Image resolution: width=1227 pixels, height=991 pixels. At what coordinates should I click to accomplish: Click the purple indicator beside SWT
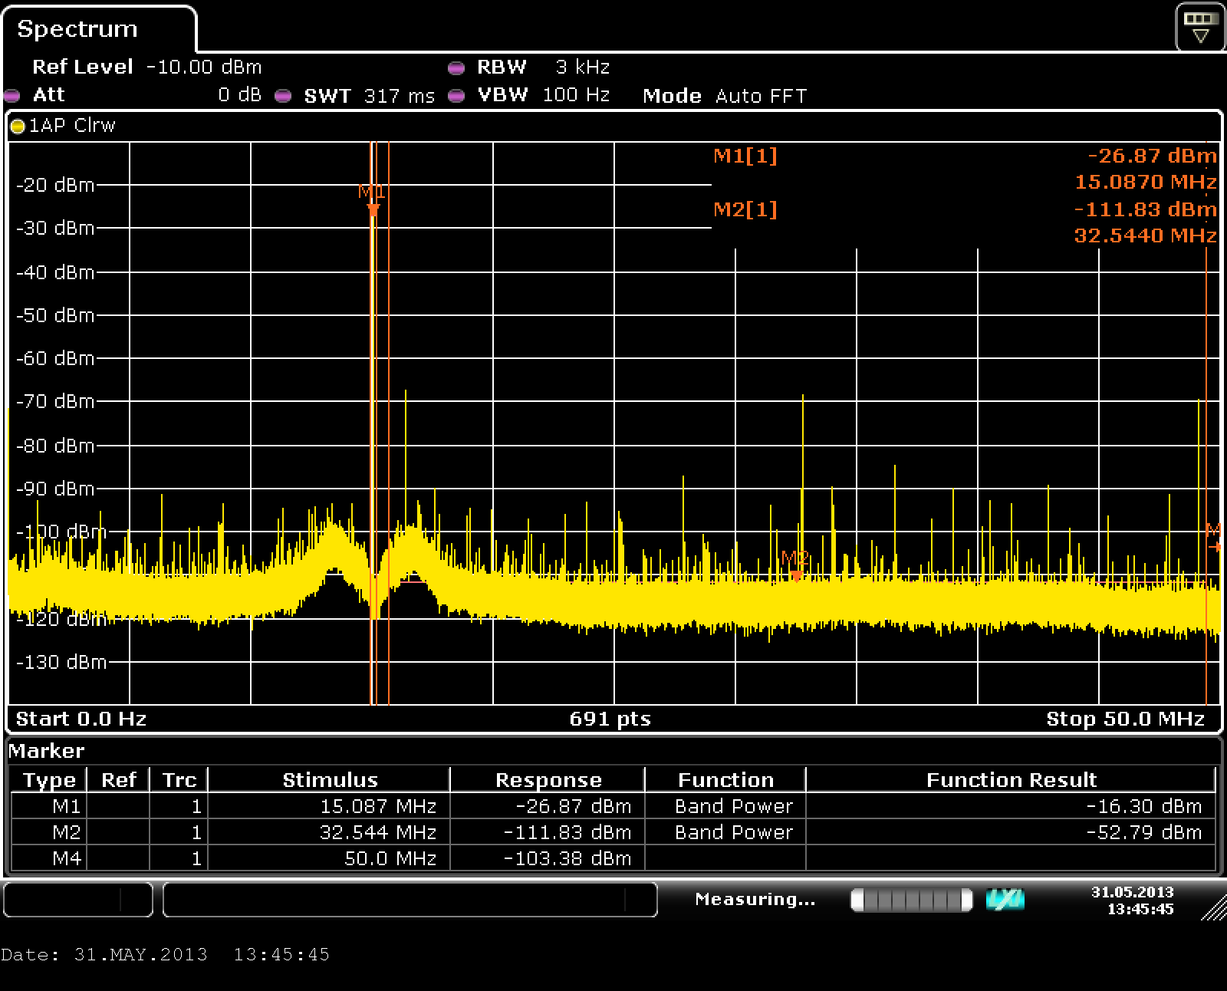tap(284, 96)
